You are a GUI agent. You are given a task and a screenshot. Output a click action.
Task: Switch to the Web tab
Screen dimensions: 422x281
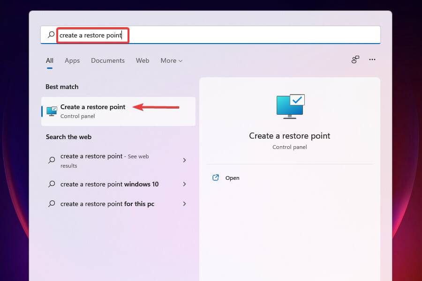[143, 60]
